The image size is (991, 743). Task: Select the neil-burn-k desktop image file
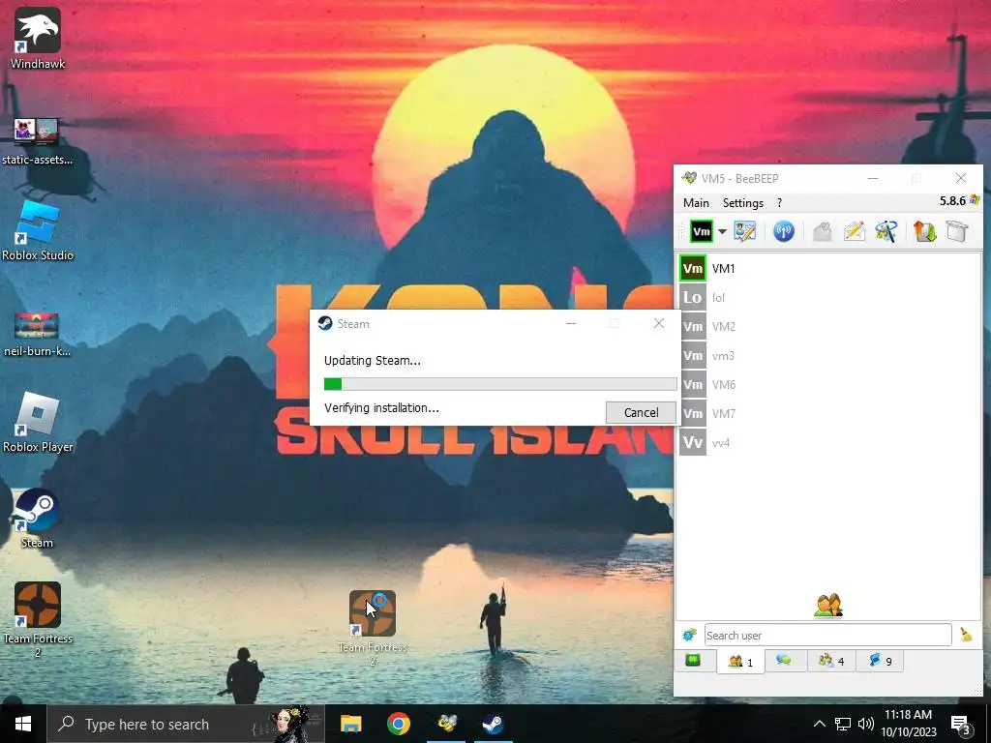click(38, 335)
